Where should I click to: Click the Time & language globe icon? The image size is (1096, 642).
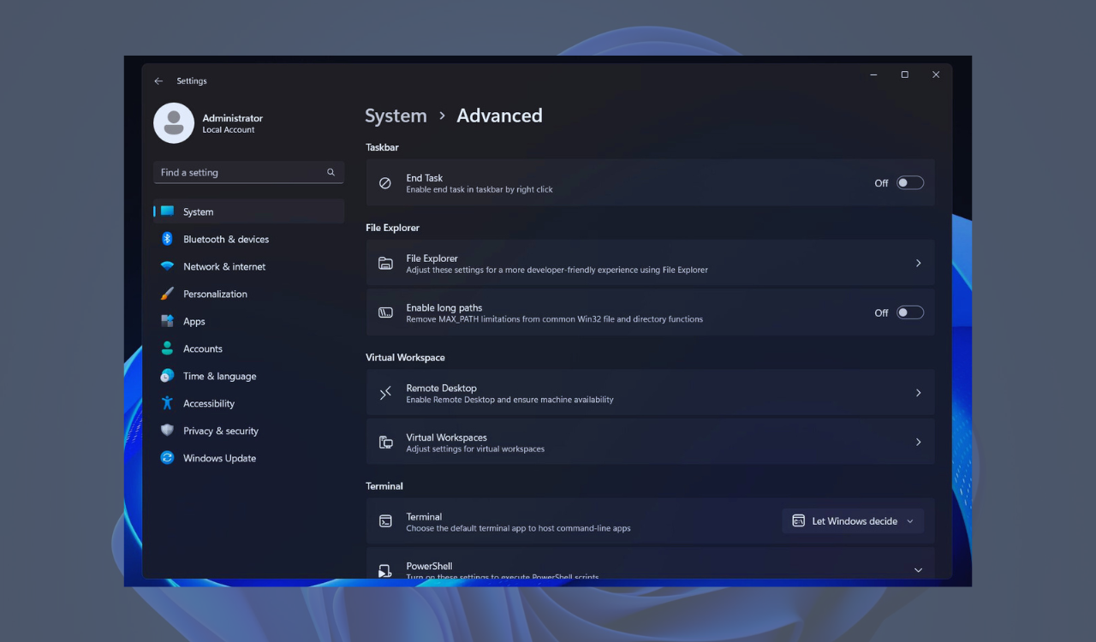tap(167, 376)
